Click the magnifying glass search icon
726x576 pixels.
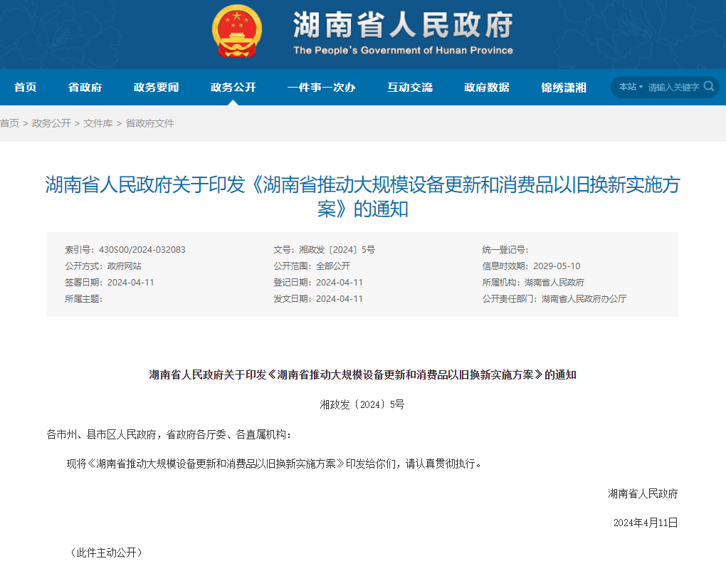tap(709, 86)
